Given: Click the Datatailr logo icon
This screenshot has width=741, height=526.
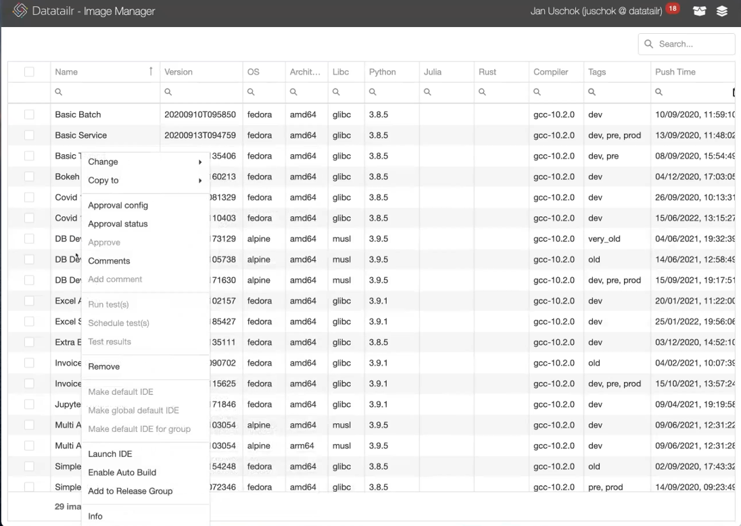Looking at the screenshot, I should coord(20,10).
